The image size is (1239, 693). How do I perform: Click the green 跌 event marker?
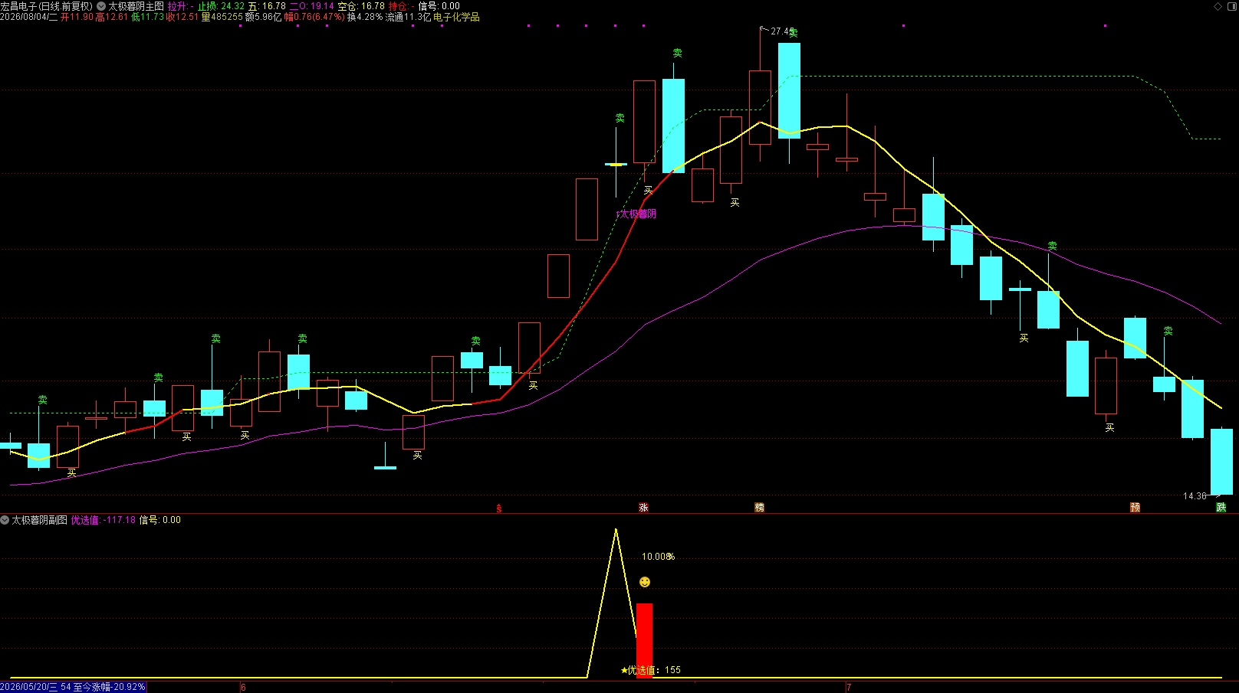pos(1221,508)
